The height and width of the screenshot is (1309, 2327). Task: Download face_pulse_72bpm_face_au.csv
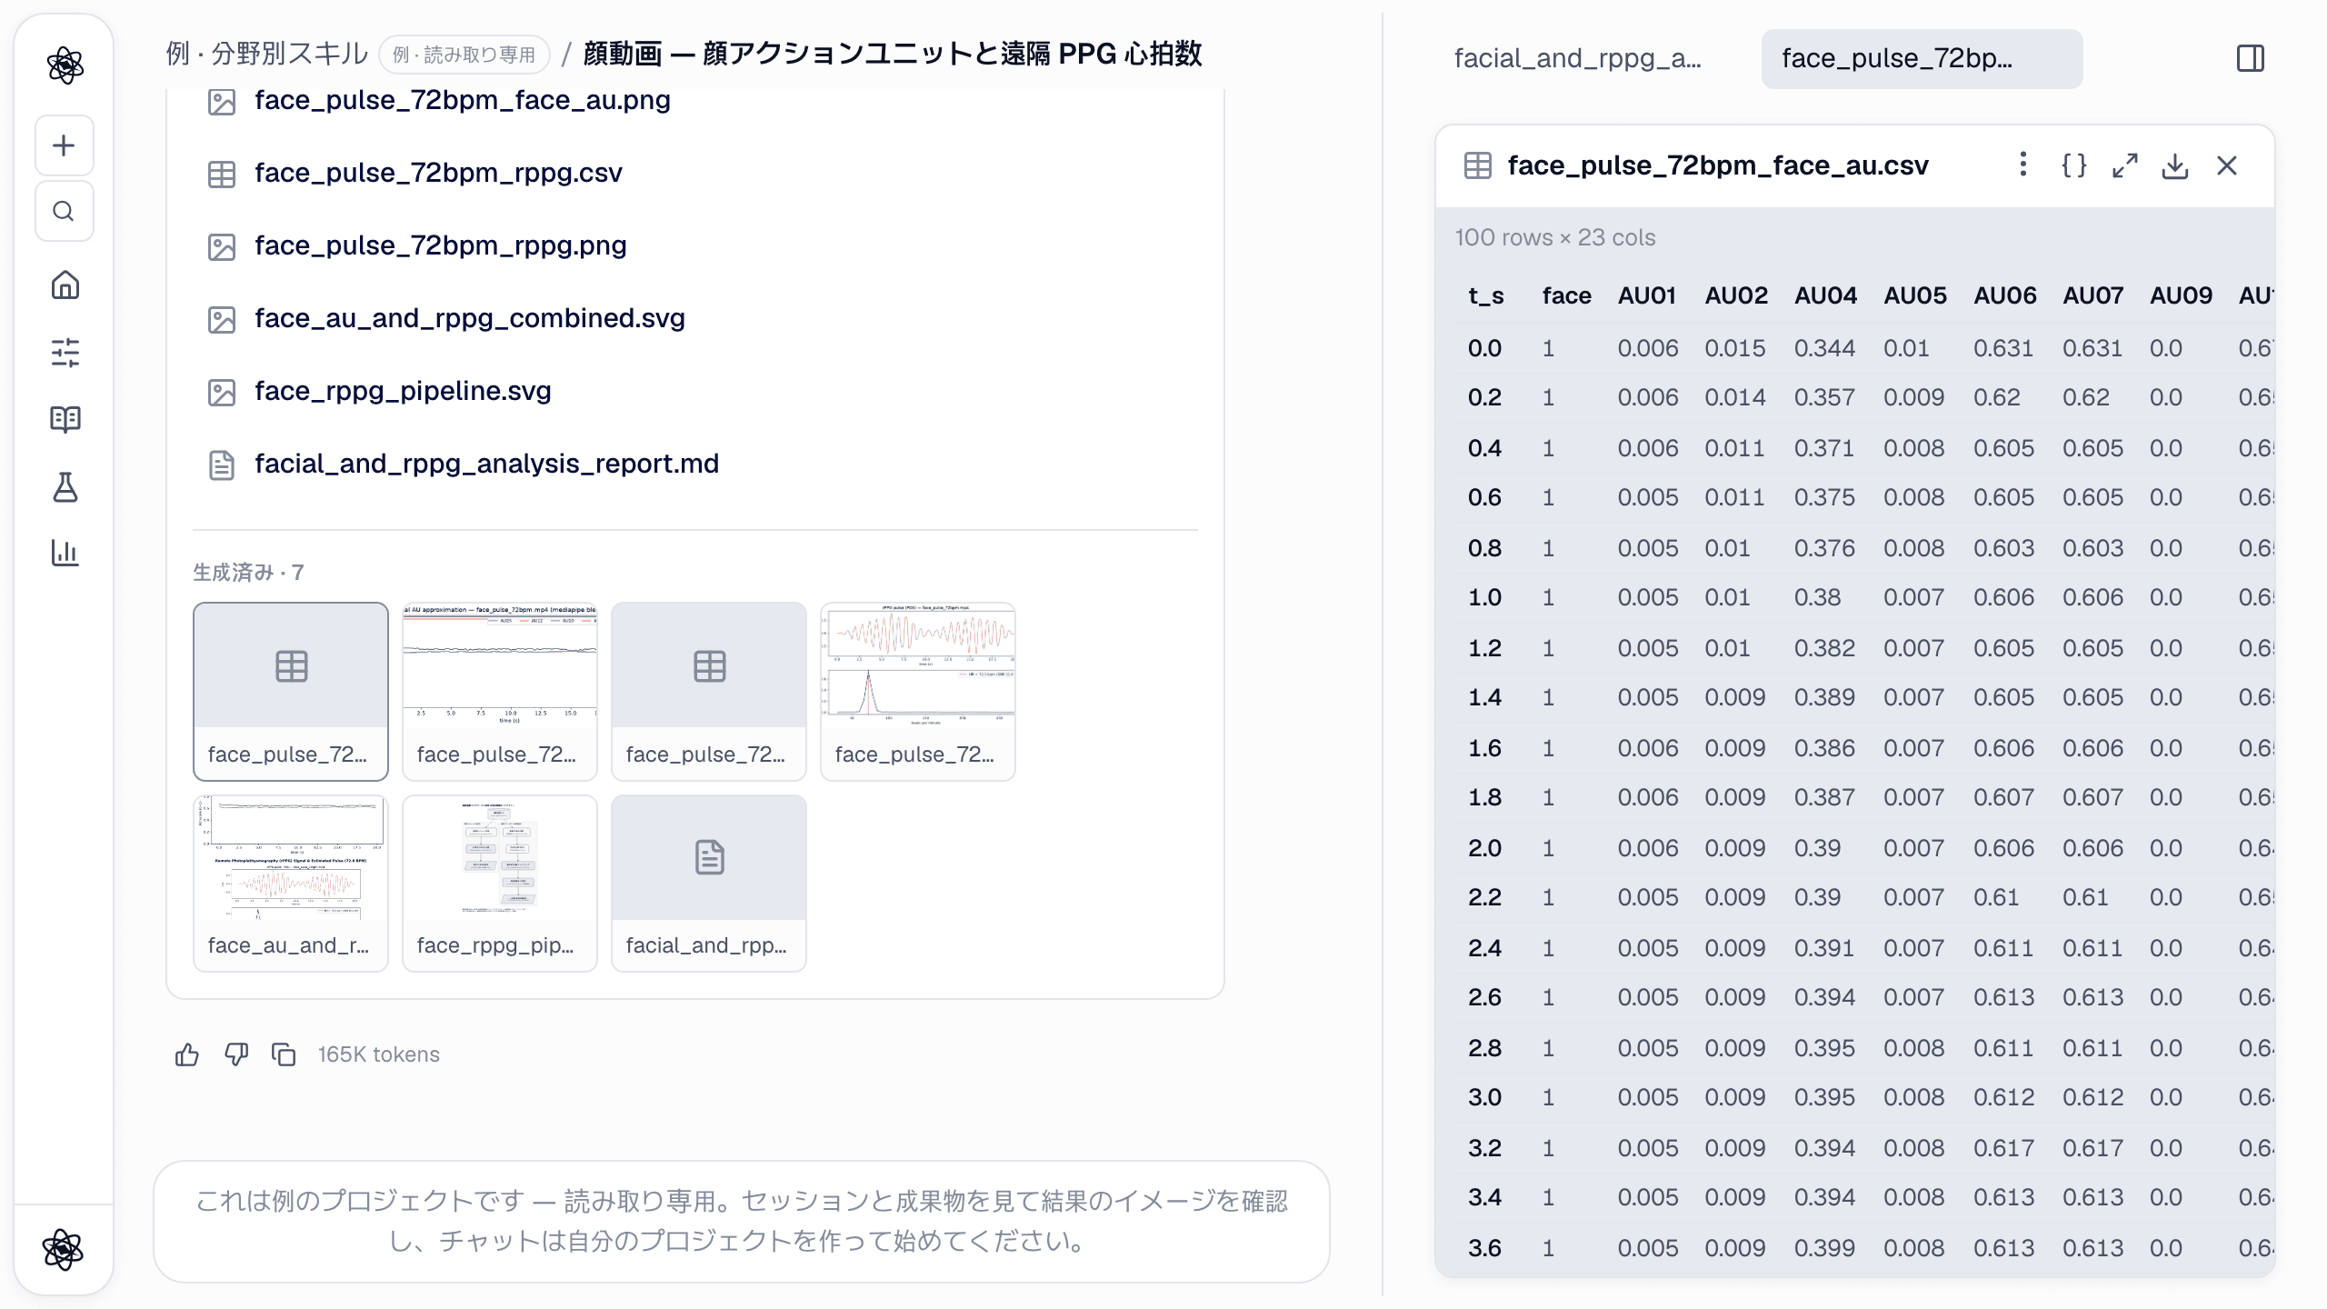click(2175, 165)
